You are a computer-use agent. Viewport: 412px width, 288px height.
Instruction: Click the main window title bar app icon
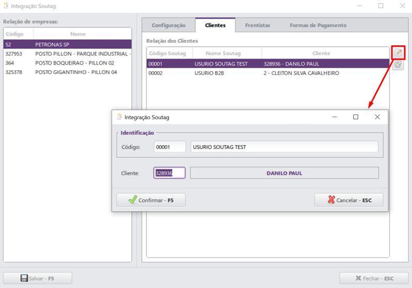pyautogui.click(x=6, y=6)
